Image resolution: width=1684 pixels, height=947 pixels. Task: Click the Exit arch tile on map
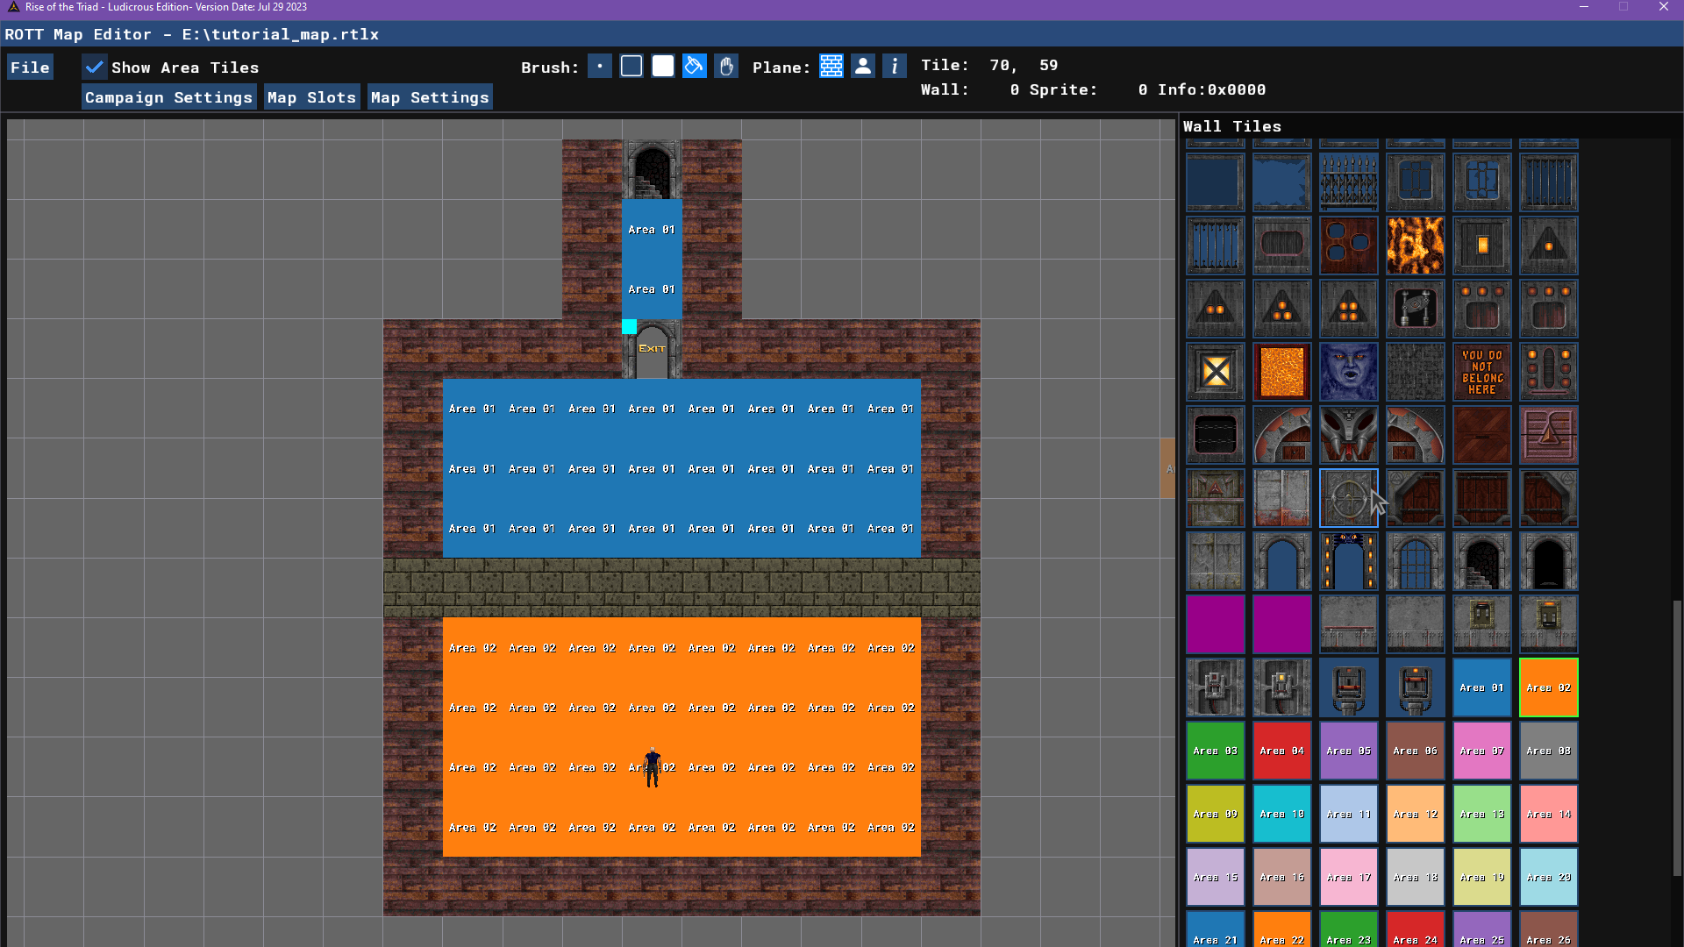(653, 349)
